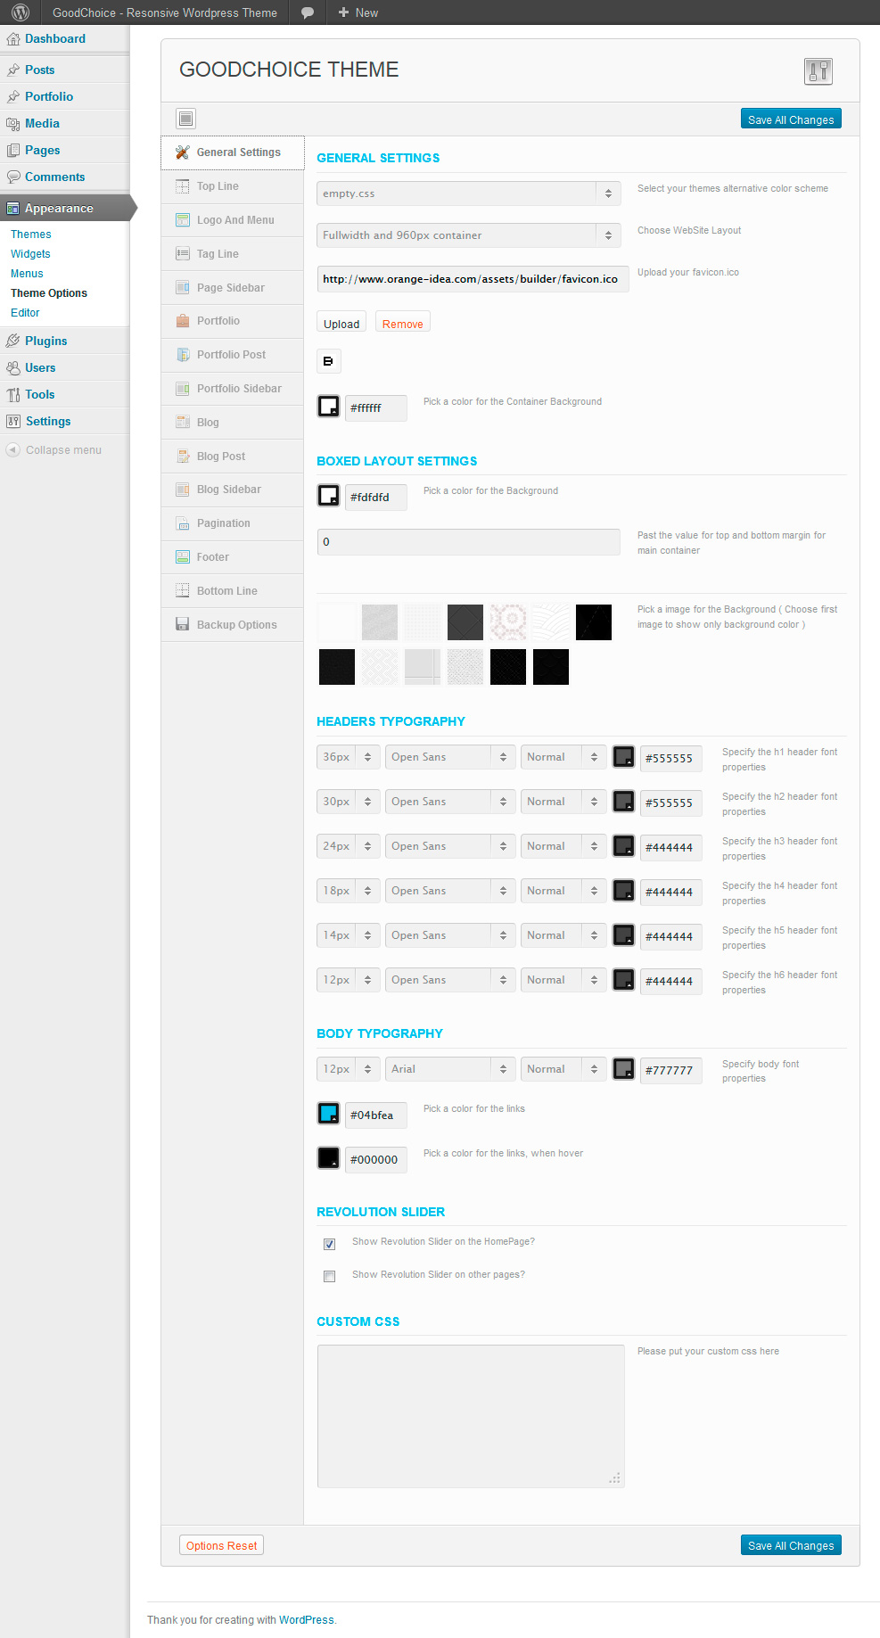Open the Themes submenu item
Screen dimensions: 880x1638
coord(31,235)
